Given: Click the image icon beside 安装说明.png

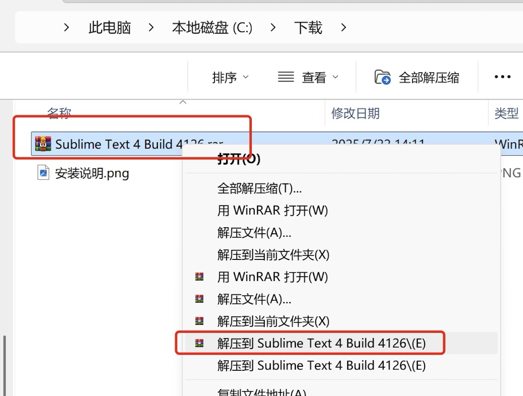Looking at the screenshot, I should [x=43, y=172].
